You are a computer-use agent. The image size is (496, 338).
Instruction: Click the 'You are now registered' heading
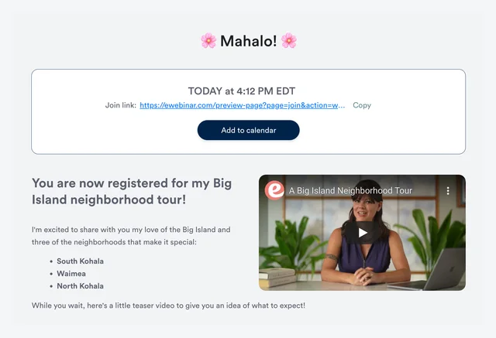tap(132, 191)
